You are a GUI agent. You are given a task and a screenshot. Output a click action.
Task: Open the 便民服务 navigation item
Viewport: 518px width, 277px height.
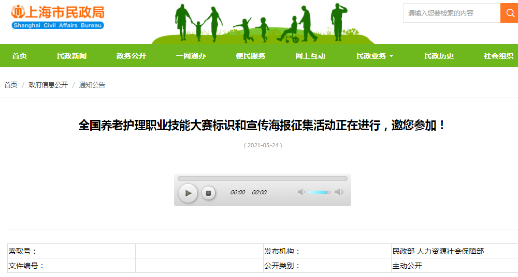[x=250, y=56]
